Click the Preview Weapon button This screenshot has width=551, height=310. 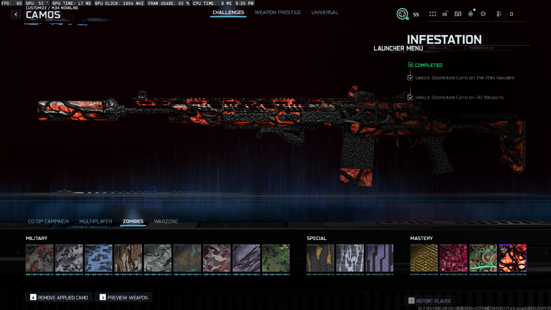tap(123, 297)
